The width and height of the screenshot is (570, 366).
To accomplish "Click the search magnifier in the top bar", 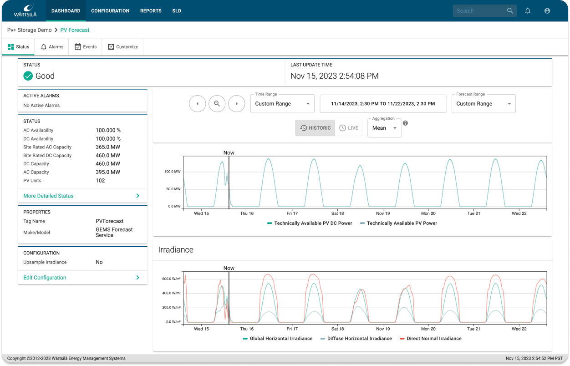I will pos(510,10).
